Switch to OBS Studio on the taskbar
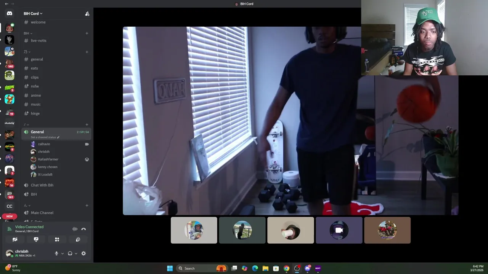488x274 pixels. click(297, 268)
